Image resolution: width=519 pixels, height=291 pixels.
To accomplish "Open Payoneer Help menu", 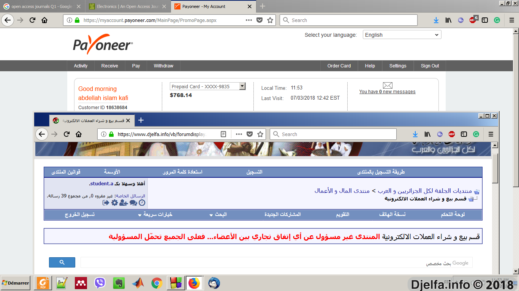I will (x=370, y=66).
